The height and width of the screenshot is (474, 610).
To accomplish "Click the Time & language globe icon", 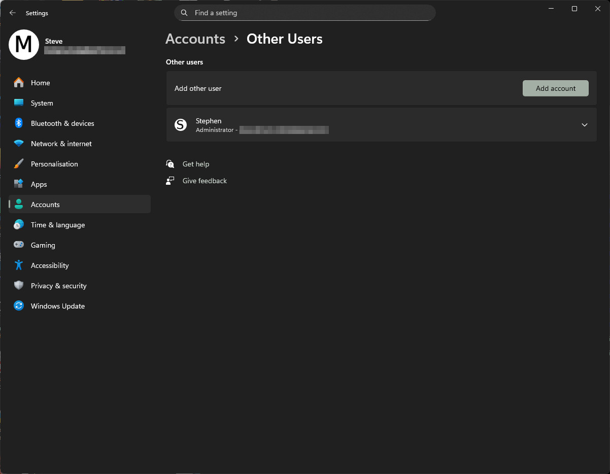I will [x=19, y=225].
